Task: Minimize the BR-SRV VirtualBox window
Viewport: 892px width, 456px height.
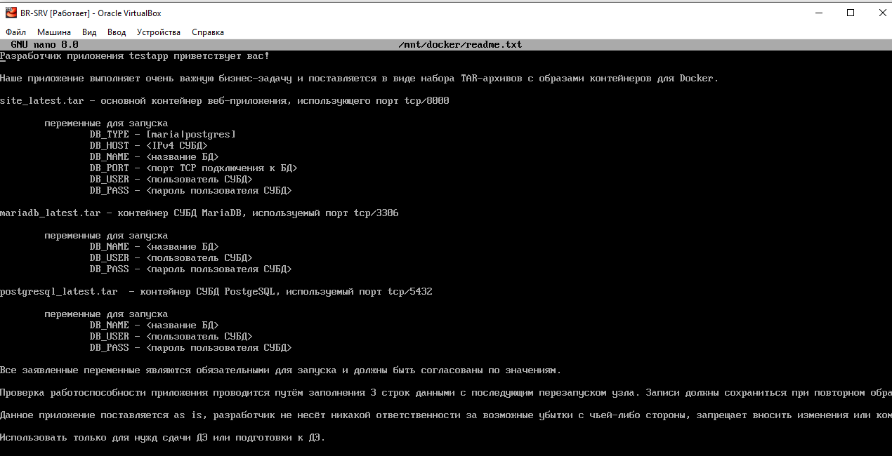Action: click(818, 13)
